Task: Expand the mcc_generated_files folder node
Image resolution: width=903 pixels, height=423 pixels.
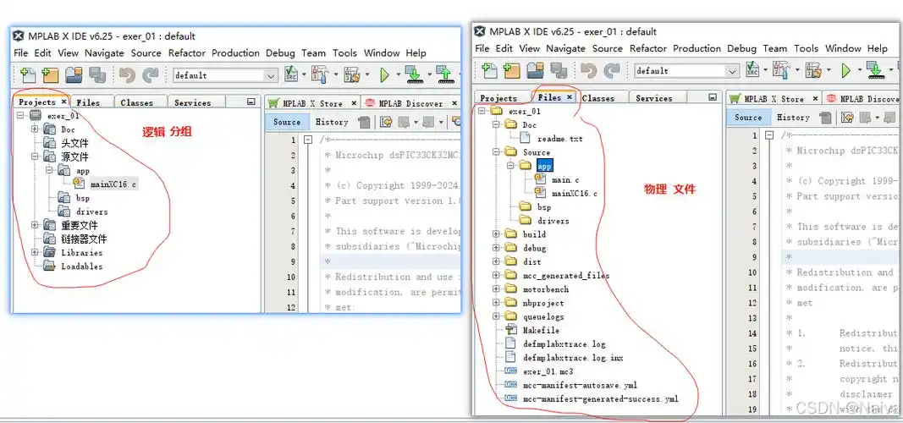Action: 497,275
